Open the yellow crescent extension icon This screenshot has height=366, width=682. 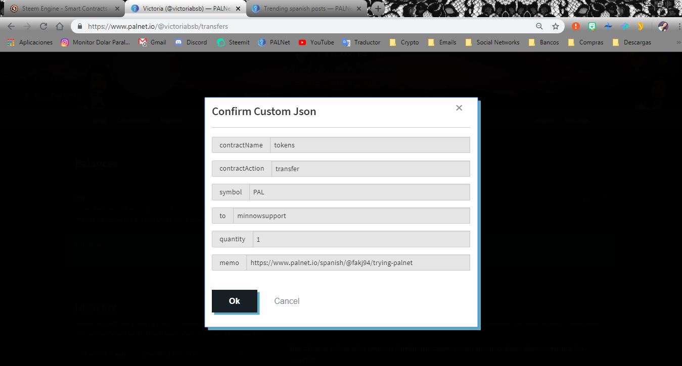(640, 26)
